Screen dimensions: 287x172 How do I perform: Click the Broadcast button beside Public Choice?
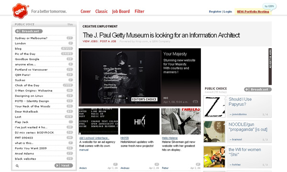pos(258,90)
